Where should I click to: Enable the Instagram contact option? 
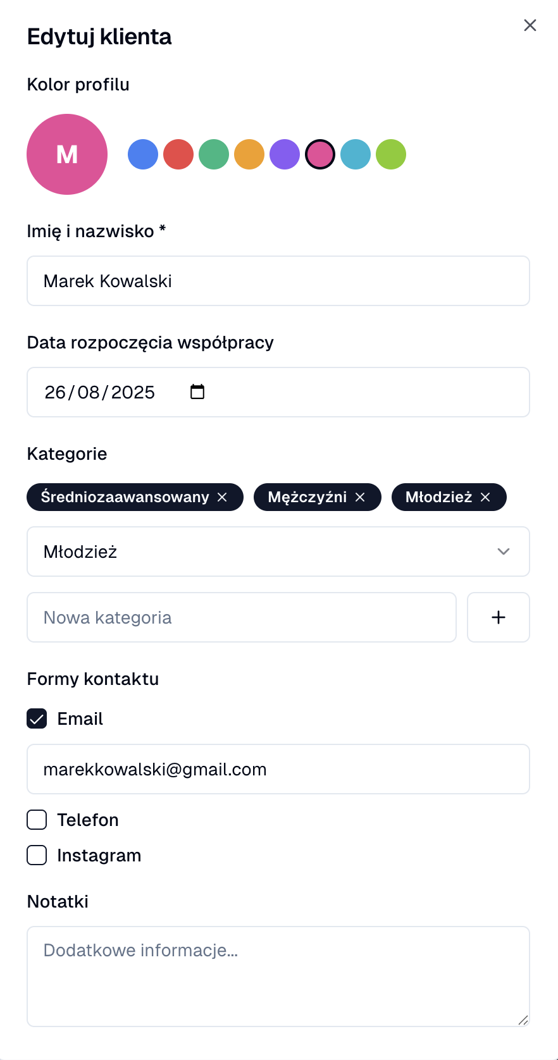(37, 855)
